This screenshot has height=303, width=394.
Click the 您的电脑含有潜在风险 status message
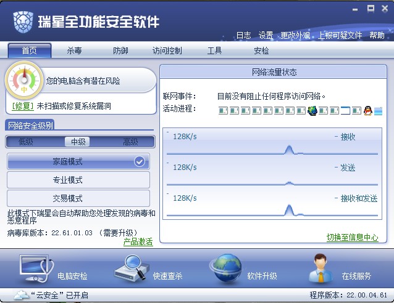tap(83, 81)
